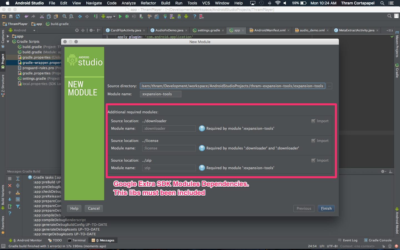Click the Debug app bug icon

tap(127, 17)
